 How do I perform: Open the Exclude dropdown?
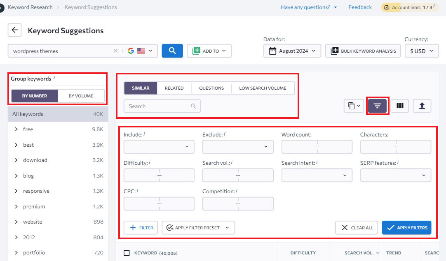[x=238, y=147]
